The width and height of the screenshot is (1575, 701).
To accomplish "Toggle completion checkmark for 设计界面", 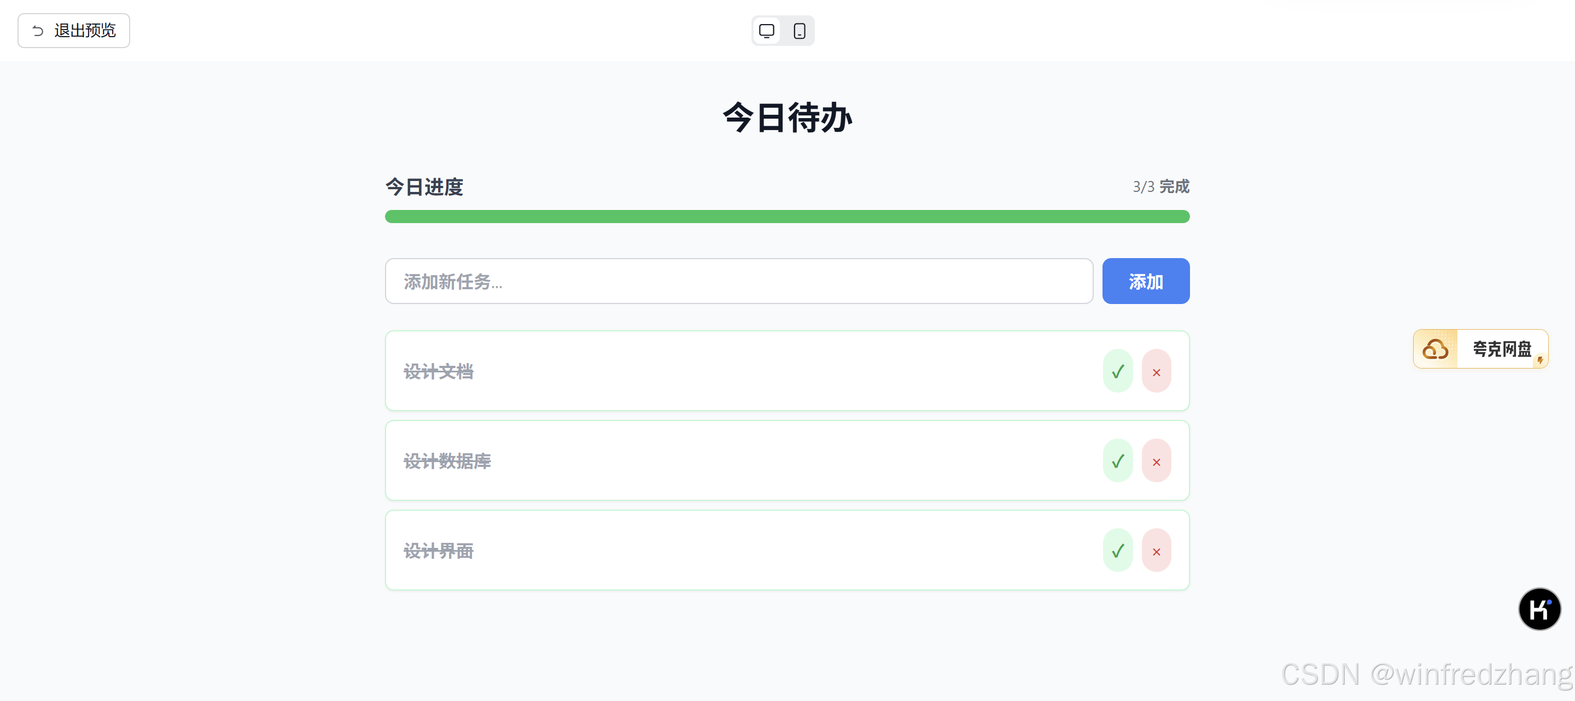I will pos(1118,551).
